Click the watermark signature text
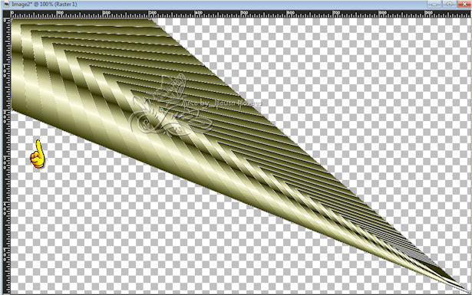 [222, 103]
